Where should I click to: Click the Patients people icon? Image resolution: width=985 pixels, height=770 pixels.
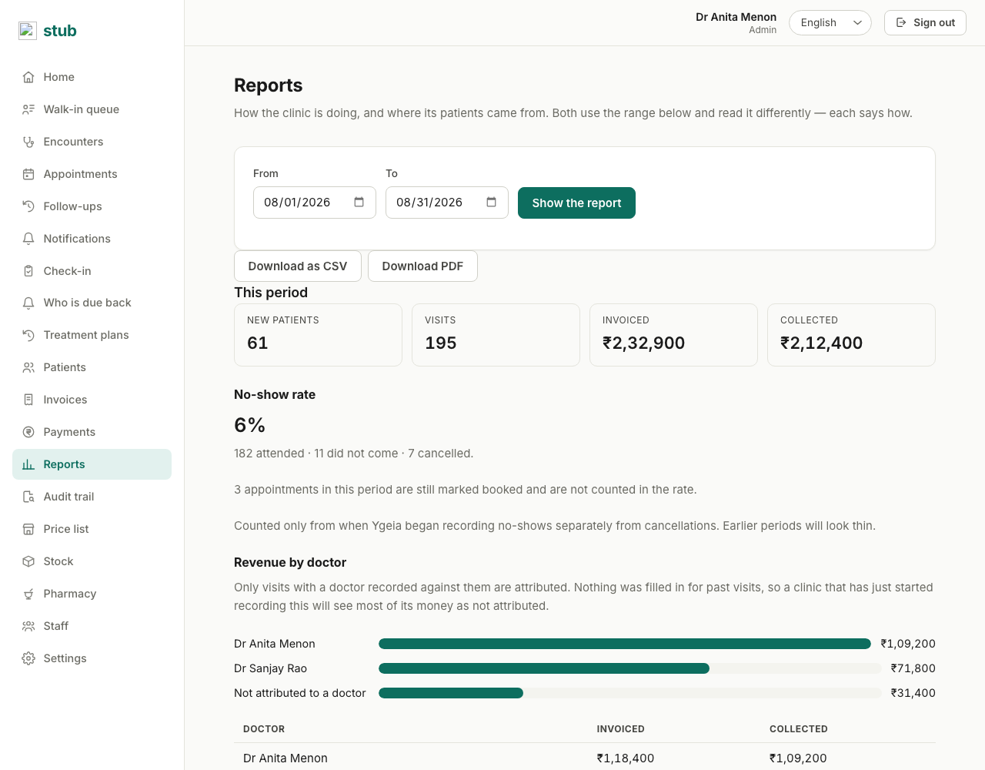[x=28, y=367]
